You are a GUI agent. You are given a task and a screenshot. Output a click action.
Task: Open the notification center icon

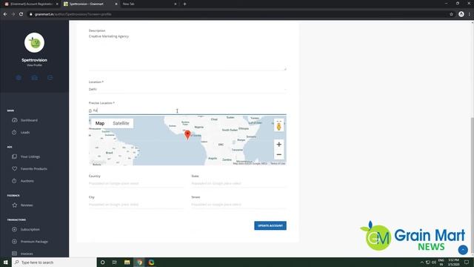point(467,262)
